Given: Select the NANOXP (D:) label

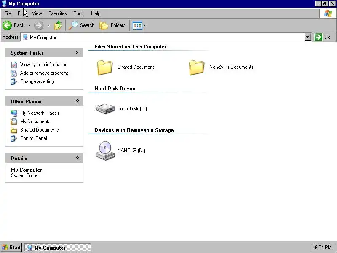Looking at the screenshot, I should pos(131,151).
